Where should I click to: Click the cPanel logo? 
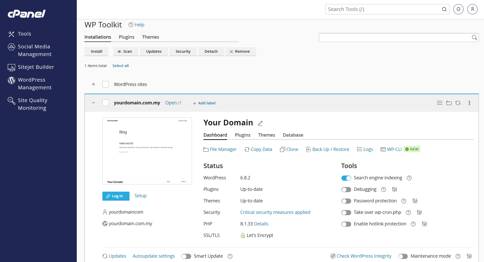point(27,14)
